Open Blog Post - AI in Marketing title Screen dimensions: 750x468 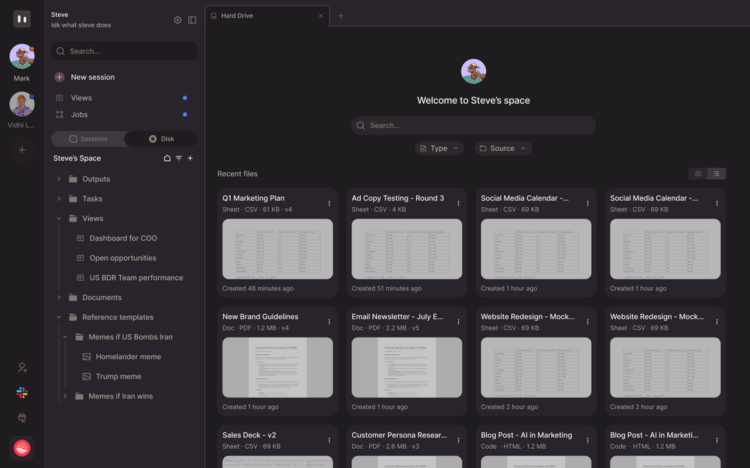pos(526,436)
